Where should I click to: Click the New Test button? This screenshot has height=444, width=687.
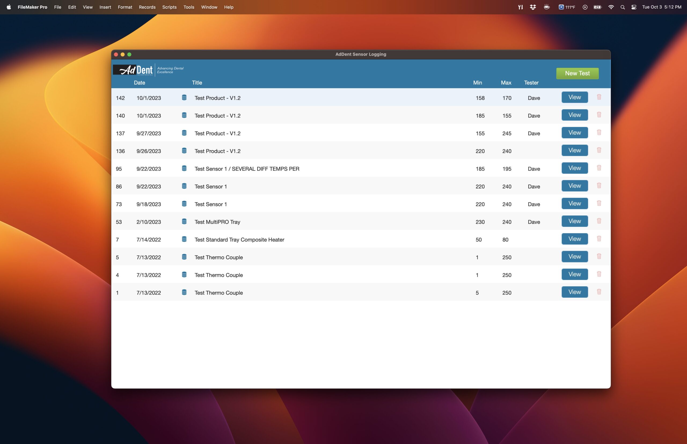click(x=577, y=73)
